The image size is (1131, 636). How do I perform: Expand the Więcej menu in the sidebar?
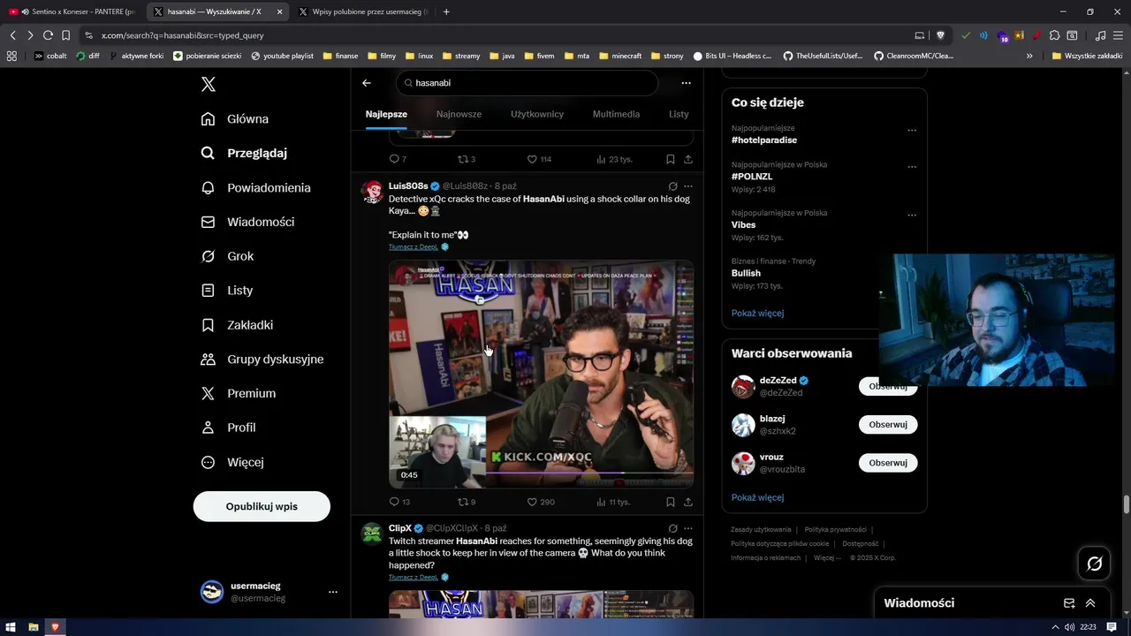coord(232,462)
